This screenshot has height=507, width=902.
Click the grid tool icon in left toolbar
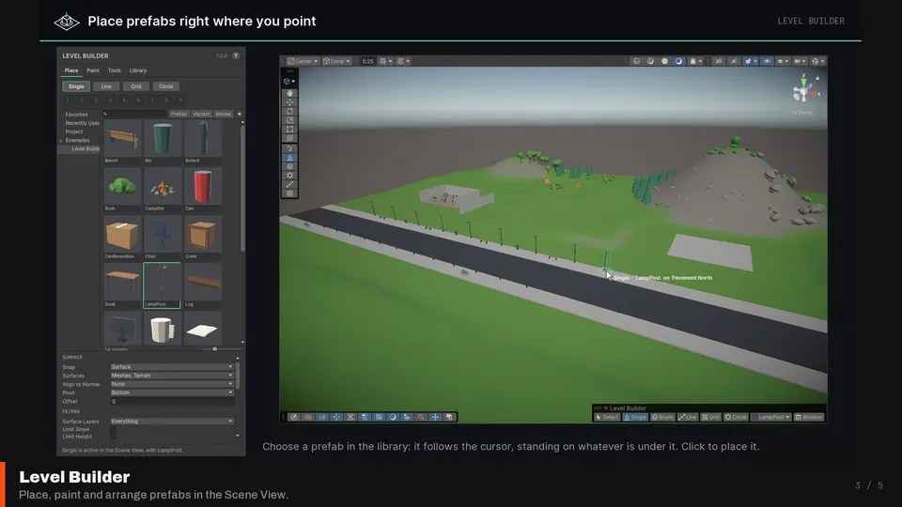289,193
